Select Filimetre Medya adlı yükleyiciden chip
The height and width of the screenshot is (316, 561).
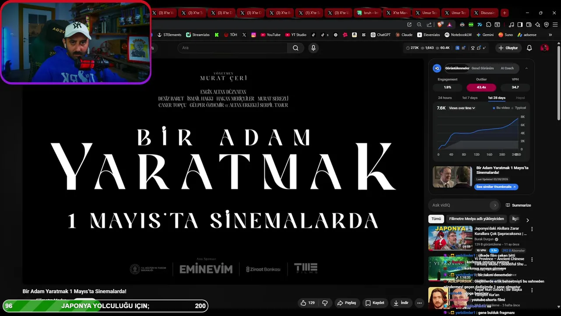click(476, 219)
